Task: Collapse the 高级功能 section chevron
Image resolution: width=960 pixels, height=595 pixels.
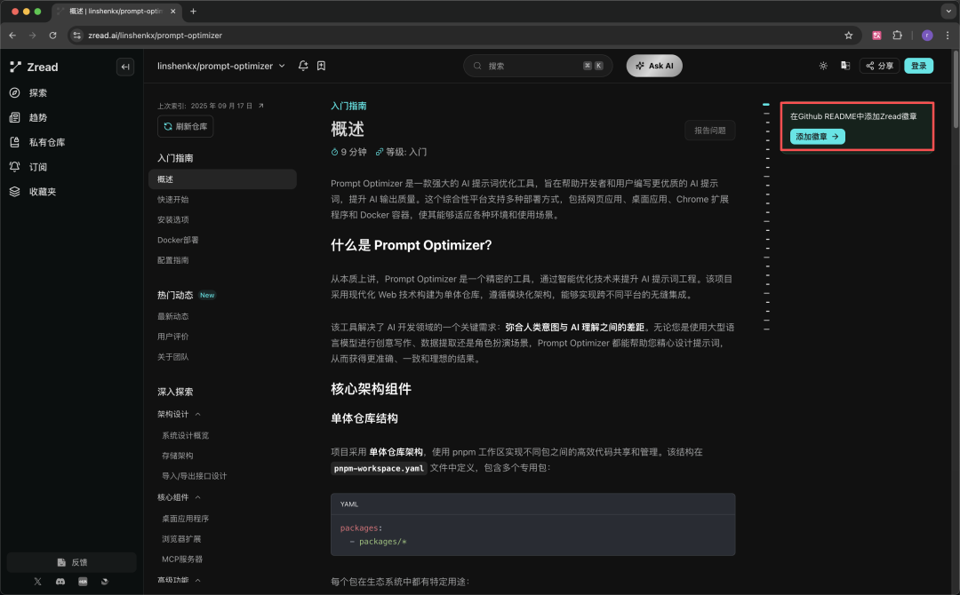Action: pyautogui.click(x=197, y=580)
